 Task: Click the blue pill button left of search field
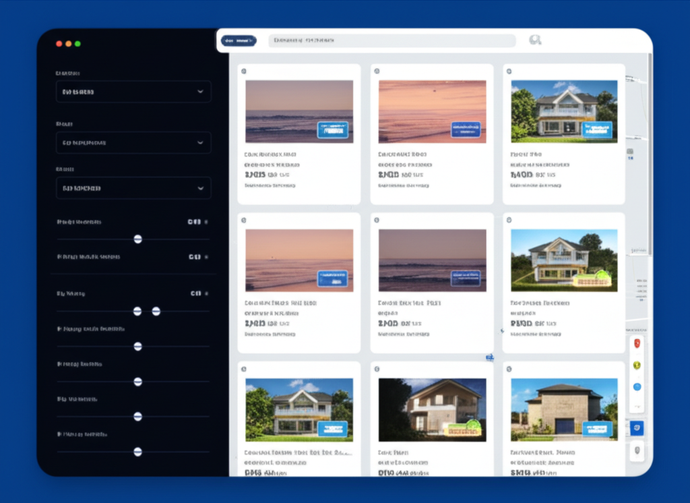239,40
